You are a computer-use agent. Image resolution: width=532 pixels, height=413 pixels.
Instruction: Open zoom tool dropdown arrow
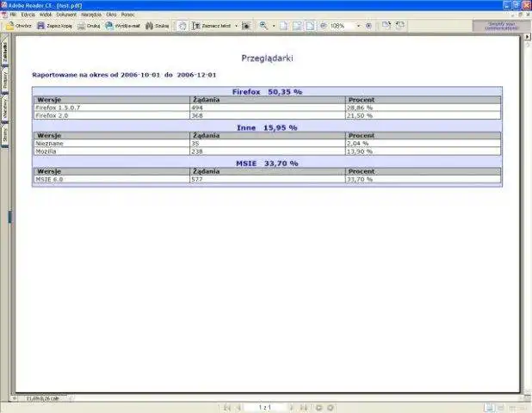click(x=274, y=26)
